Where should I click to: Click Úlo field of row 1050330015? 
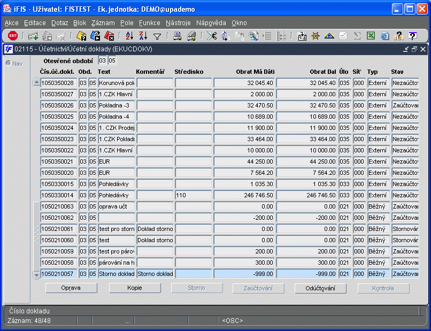coord(345,184)
